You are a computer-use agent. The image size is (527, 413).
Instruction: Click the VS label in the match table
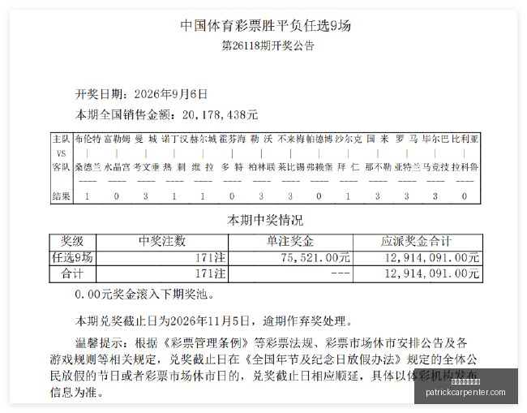click(61, 153)
